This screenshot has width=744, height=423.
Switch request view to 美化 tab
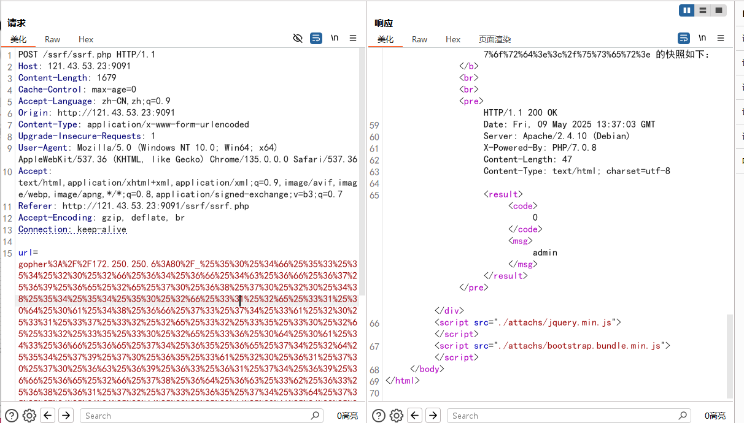tap(18, 39)
